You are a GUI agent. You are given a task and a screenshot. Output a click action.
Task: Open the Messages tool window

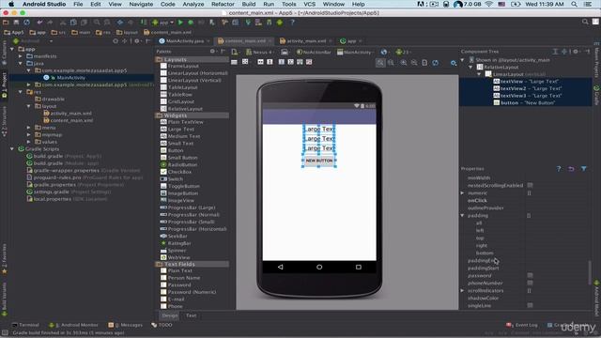coord(126,325)
